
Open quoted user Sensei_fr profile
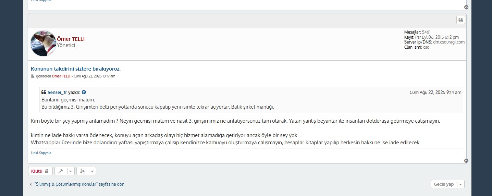click(x=57, y=92)
